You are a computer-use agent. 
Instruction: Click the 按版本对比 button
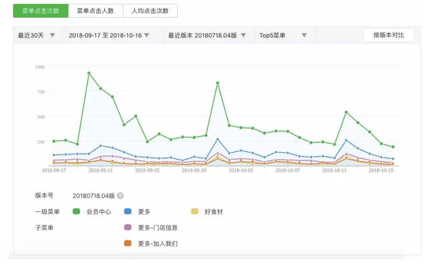388,36
